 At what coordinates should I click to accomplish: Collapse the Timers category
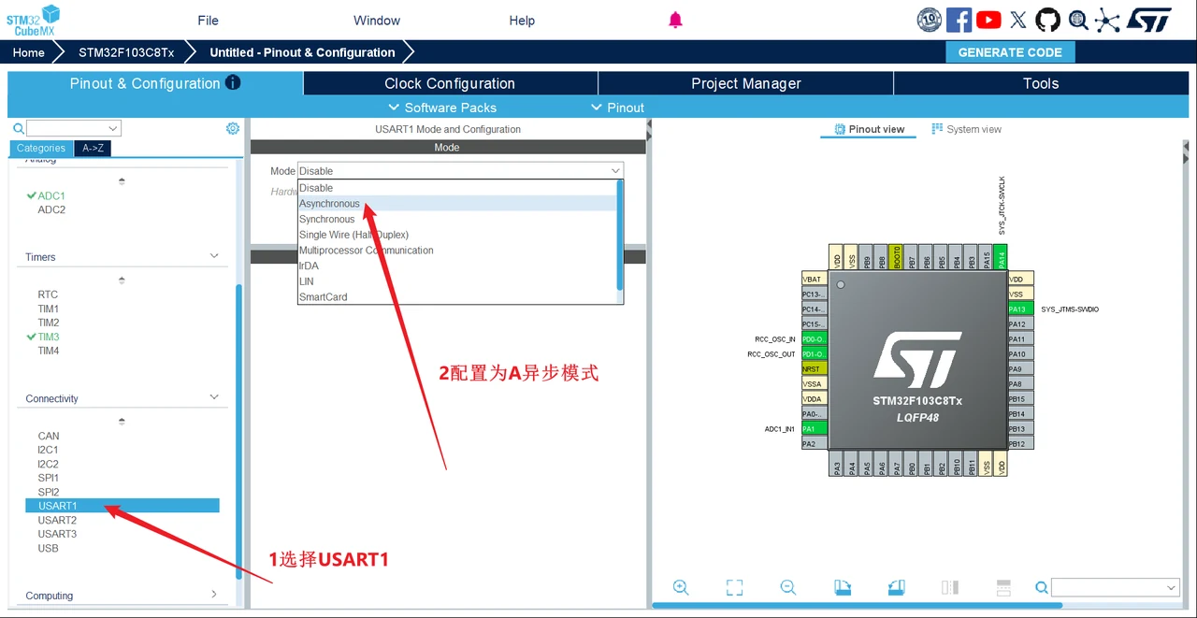tap(214, 256)
